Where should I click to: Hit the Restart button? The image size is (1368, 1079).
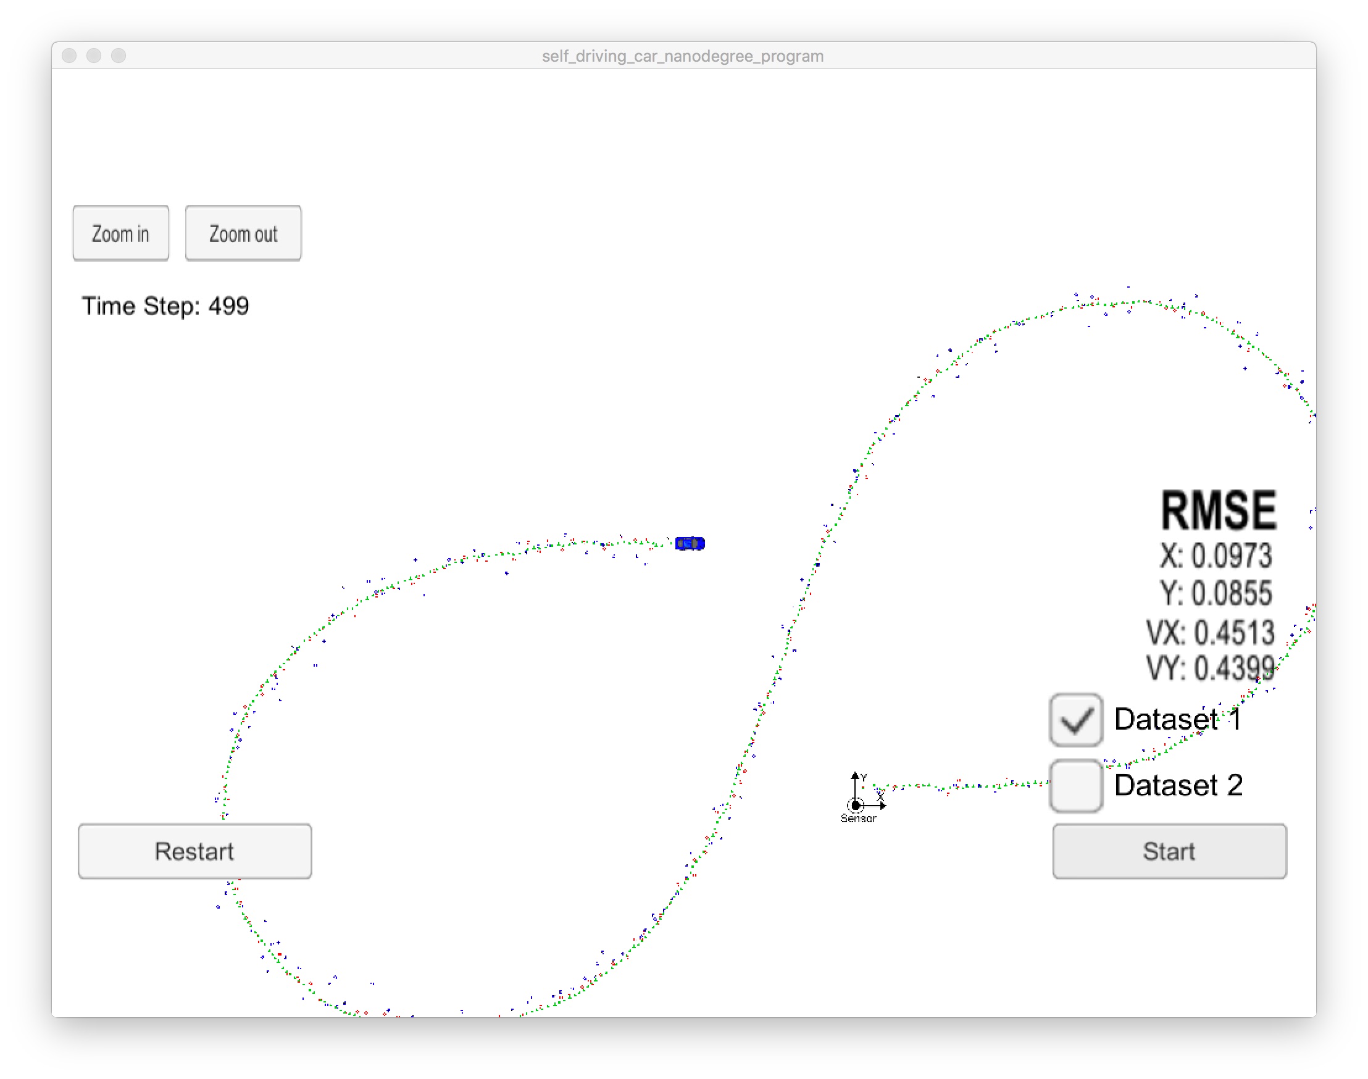pyautogui.click(x=194, y=851)
